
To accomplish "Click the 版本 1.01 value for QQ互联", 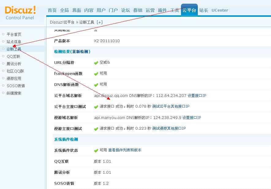I will coord(103,161).
